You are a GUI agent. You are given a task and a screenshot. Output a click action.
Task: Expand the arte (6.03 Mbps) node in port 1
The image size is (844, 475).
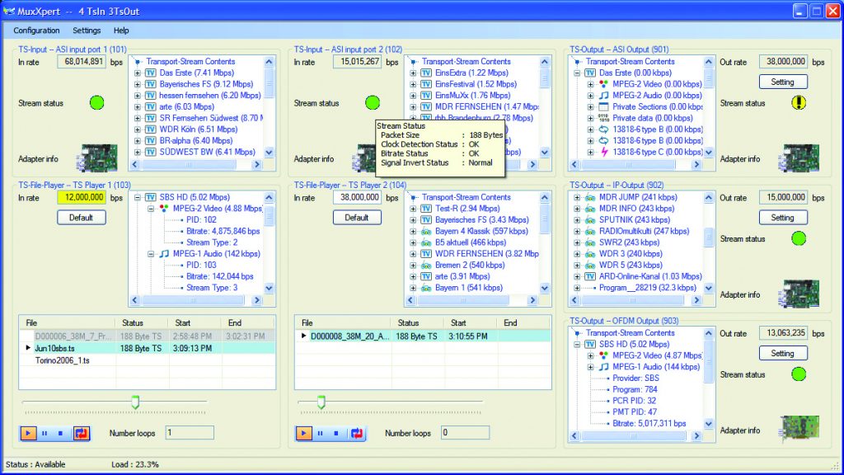pyautogui.click(x=138, y=106)
